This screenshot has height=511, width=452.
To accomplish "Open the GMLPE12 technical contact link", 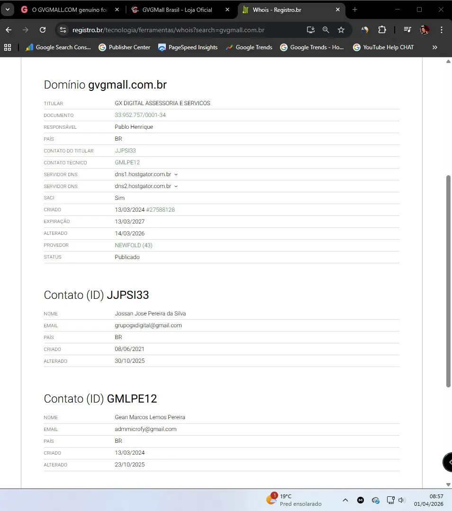I will pyautogui.click(x=127, y=162).
